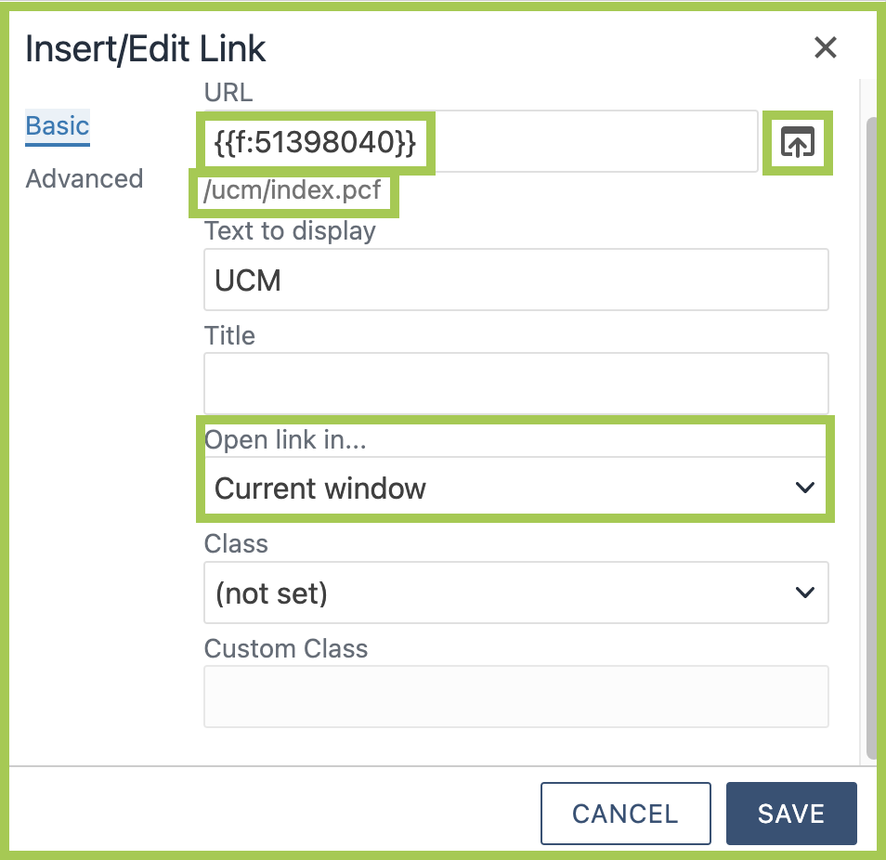Focus the Text to display field containing UCM

tap(515, 280)
